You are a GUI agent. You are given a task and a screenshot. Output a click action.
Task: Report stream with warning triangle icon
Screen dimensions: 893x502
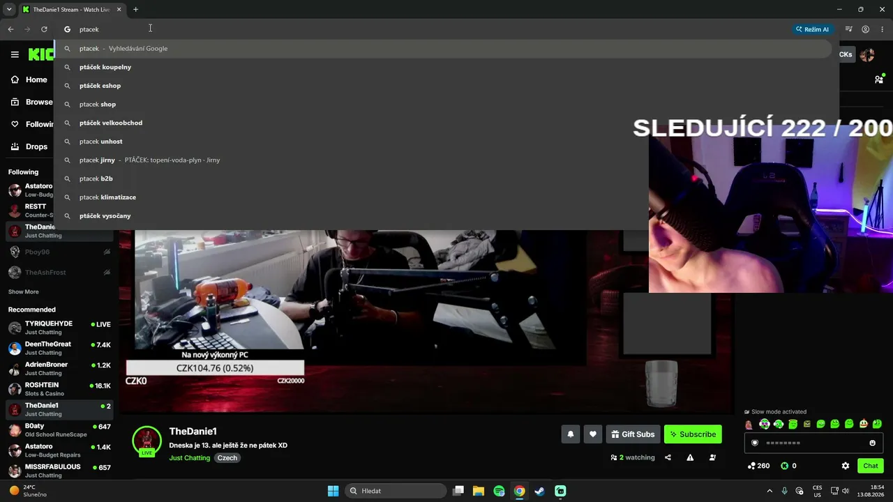(690, 457)
